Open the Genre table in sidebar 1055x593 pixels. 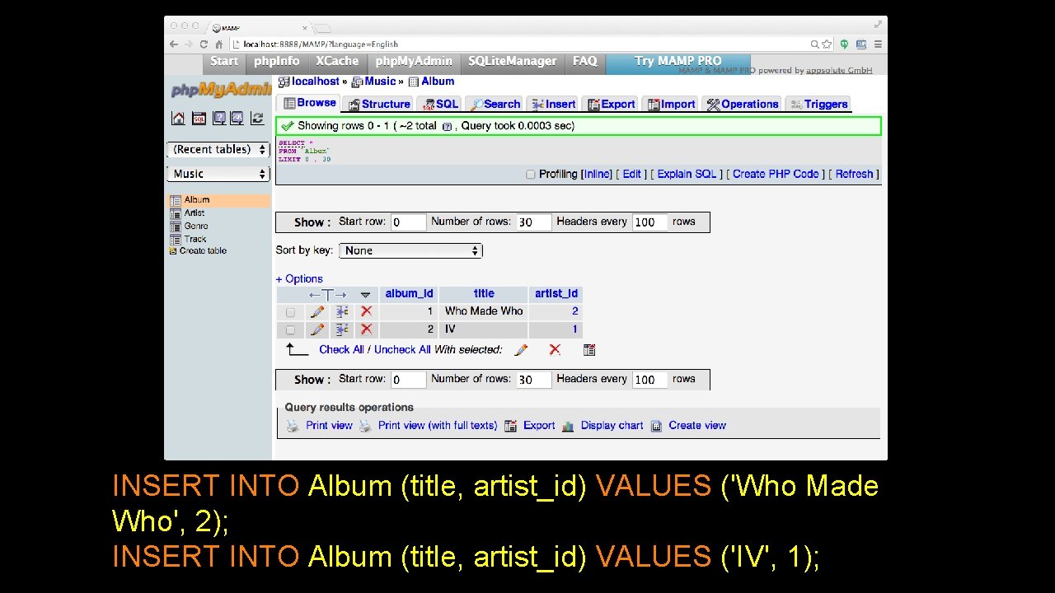(196, 226)
